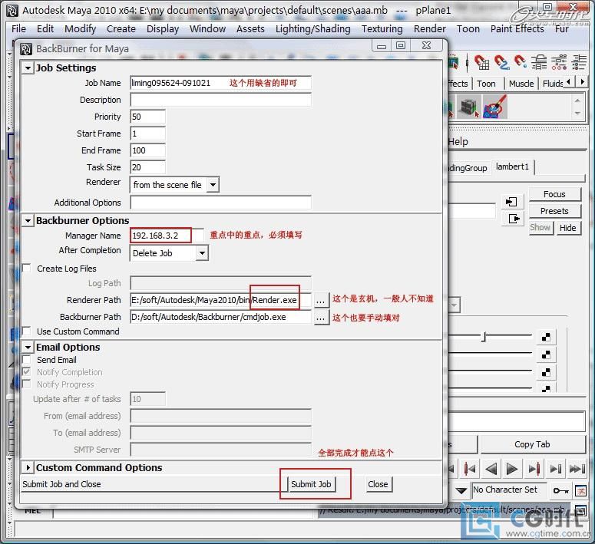Enable the Create Log Files checkbox

[x=27, y=269]
